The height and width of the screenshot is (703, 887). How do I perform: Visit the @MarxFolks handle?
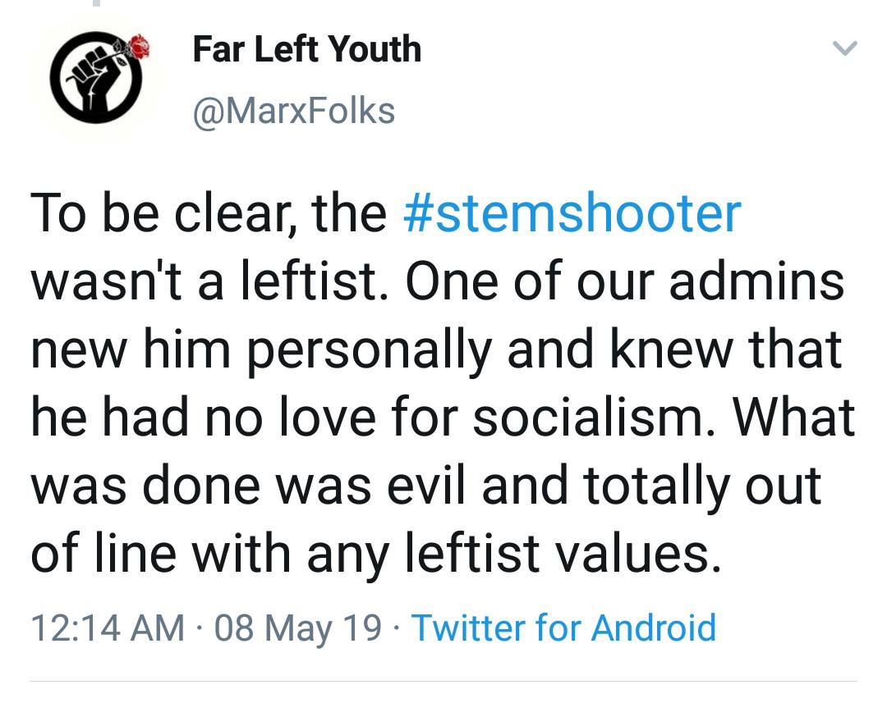(x=293, y=111)
